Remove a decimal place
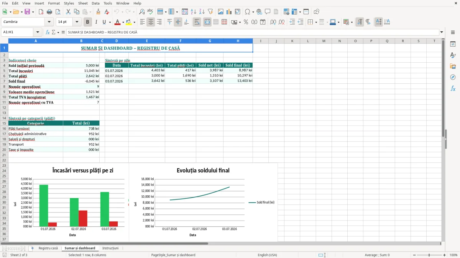The width and height of the screenshot is (460, 258). point(281,22)
